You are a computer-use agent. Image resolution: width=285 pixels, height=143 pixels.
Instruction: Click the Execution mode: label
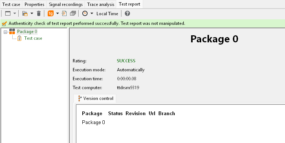click(89, 70)
